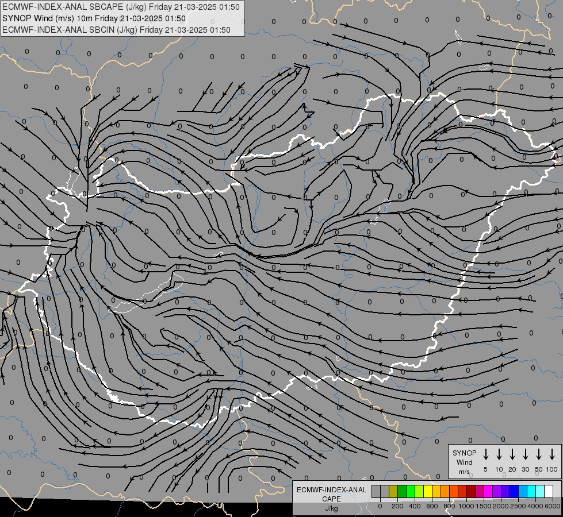Click the 1000 tick label on CAPE scale
The image size is (563, 517).
click(466, 506)
